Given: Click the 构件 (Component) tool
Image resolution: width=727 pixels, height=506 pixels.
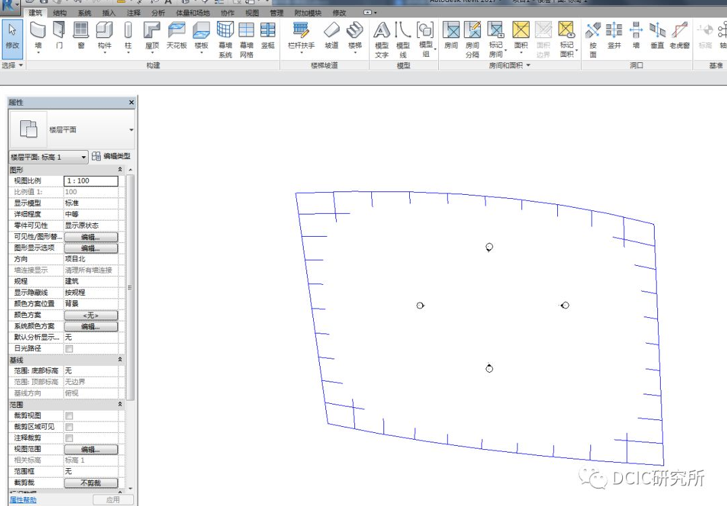Looking at the screenshot, I should (x=105, y=36).
